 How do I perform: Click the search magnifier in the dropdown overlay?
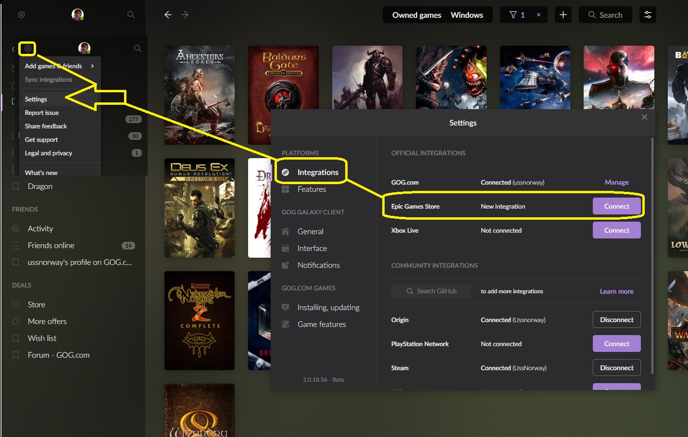138,48
